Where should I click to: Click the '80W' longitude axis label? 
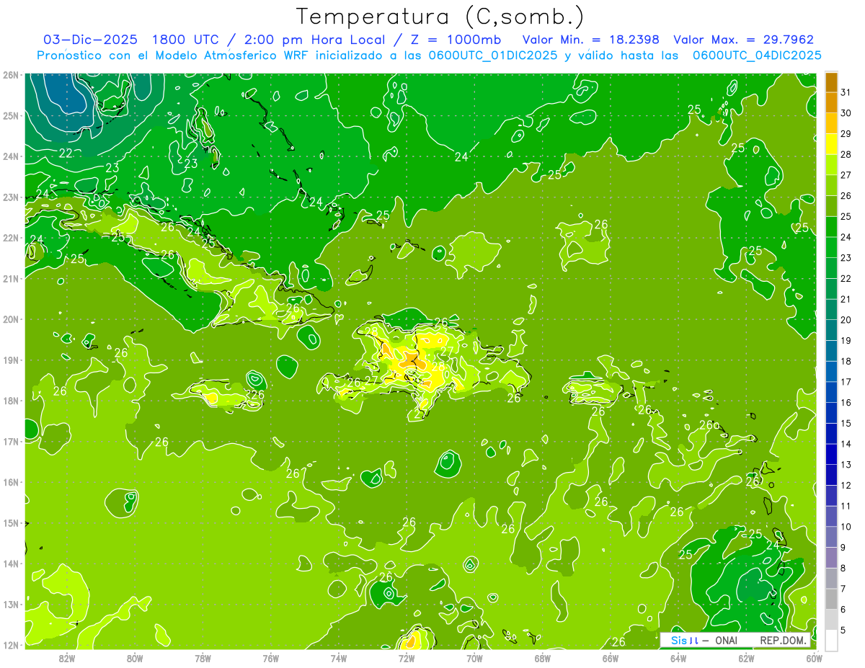135,658
